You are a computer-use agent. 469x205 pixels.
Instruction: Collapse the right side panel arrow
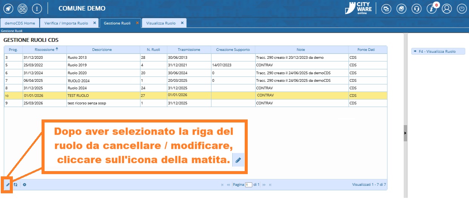pyautogui.click(x=406, y=133)
